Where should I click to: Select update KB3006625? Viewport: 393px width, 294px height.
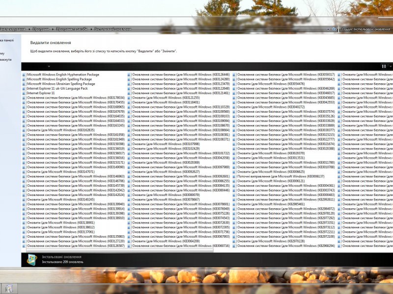click(271, 172)
